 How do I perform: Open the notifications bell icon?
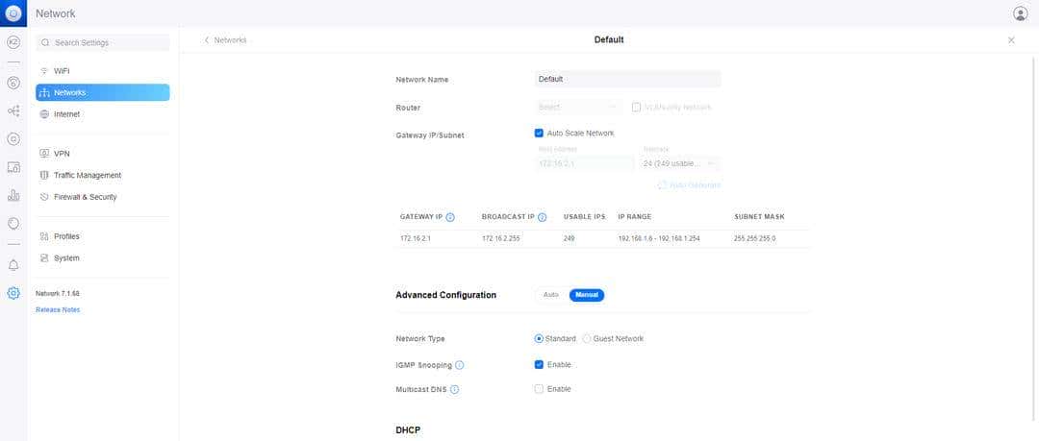(13, 265)
